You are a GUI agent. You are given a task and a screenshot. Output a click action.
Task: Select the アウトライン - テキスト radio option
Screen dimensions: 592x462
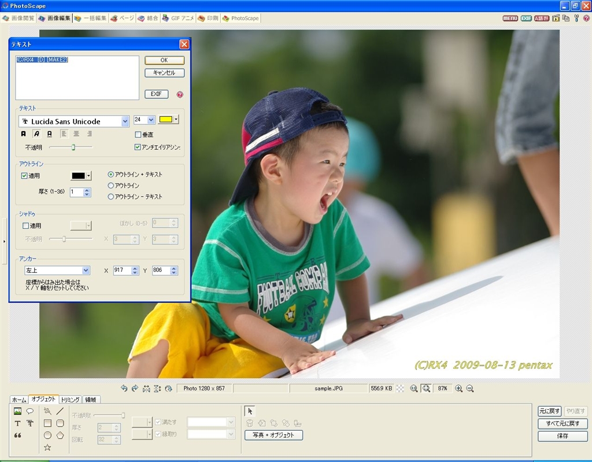pyautogui.click(x=111, y=197)
